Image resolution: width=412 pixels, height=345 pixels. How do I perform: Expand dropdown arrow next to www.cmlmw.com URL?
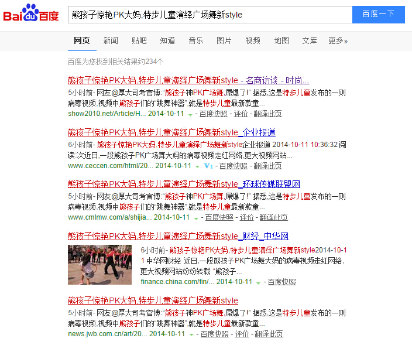[196, 218]
